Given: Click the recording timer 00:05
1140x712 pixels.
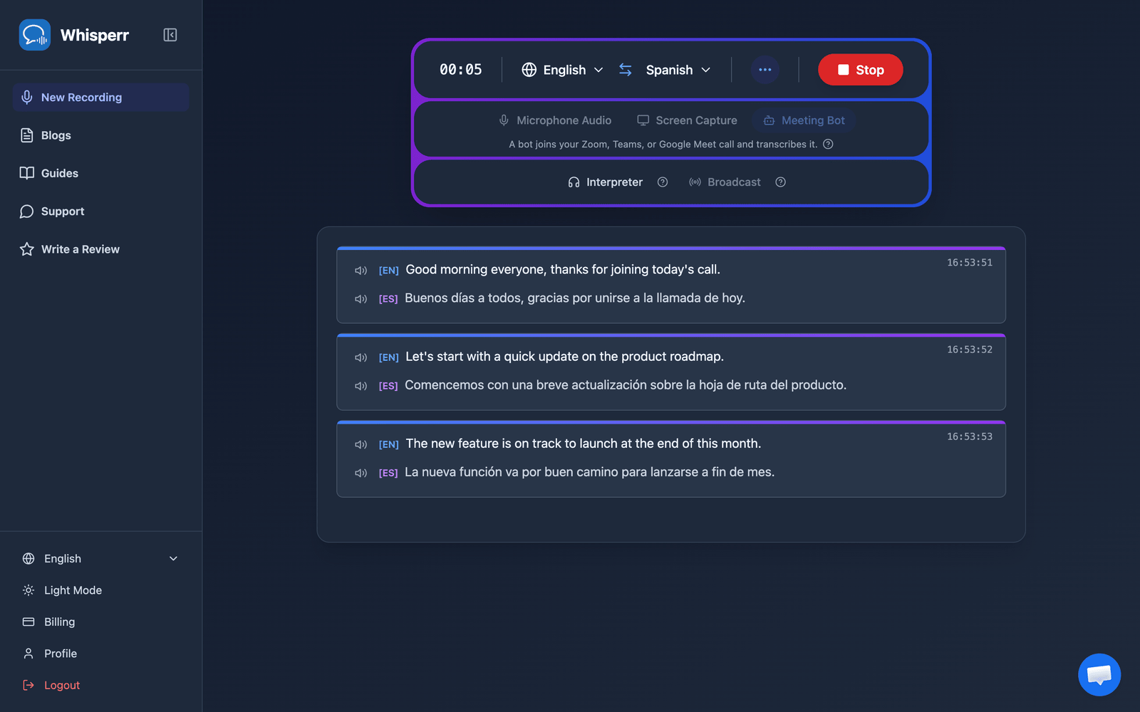Looking at the screenshot, I should click(461, 70).
